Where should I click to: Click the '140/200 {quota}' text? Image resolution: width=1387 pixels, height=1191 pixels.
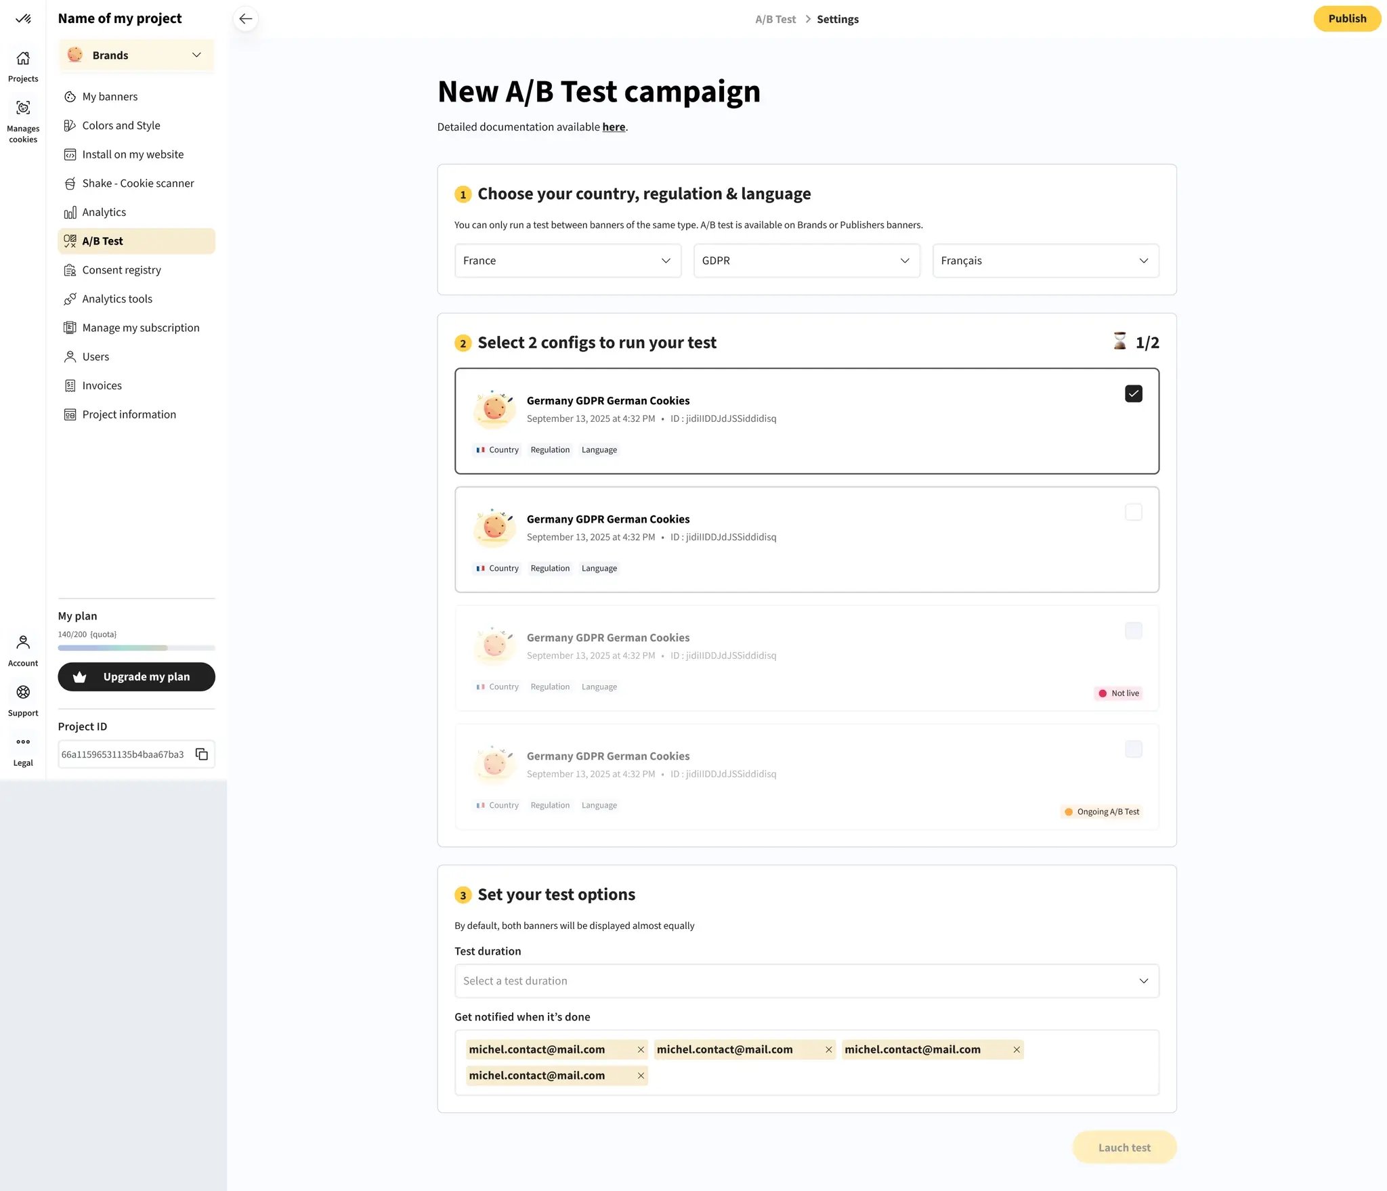(x=87, y=634)
